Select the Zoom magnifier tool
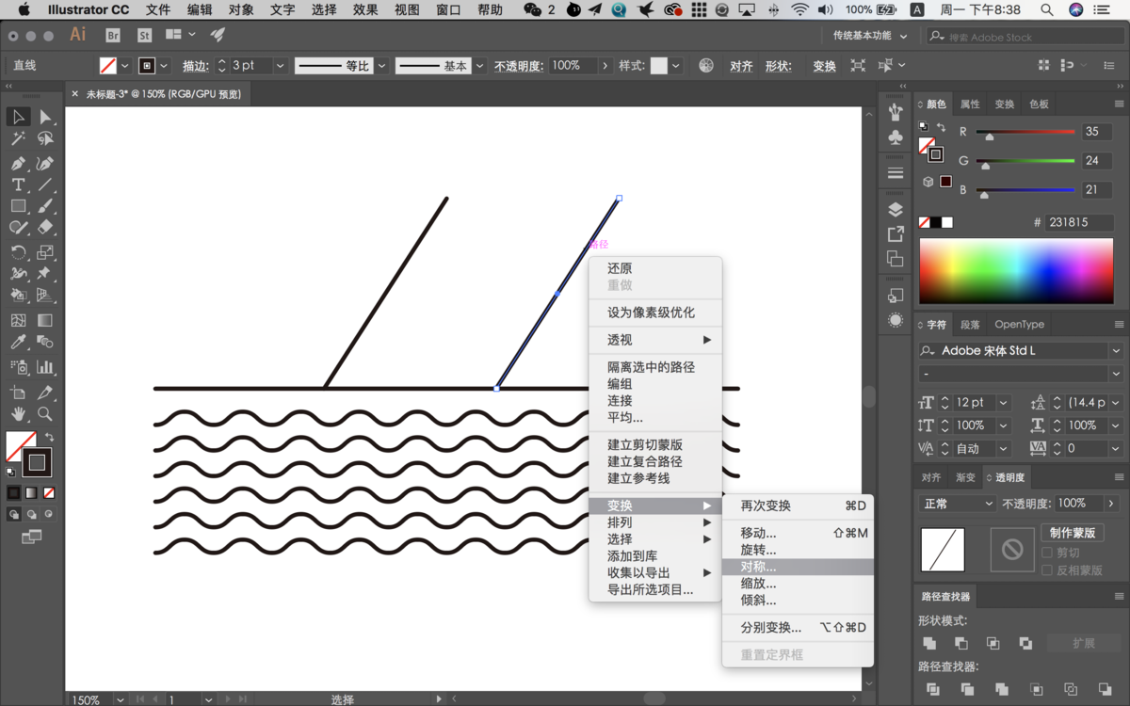Viewport: 1130px width, 706px height. pos(44,414)
